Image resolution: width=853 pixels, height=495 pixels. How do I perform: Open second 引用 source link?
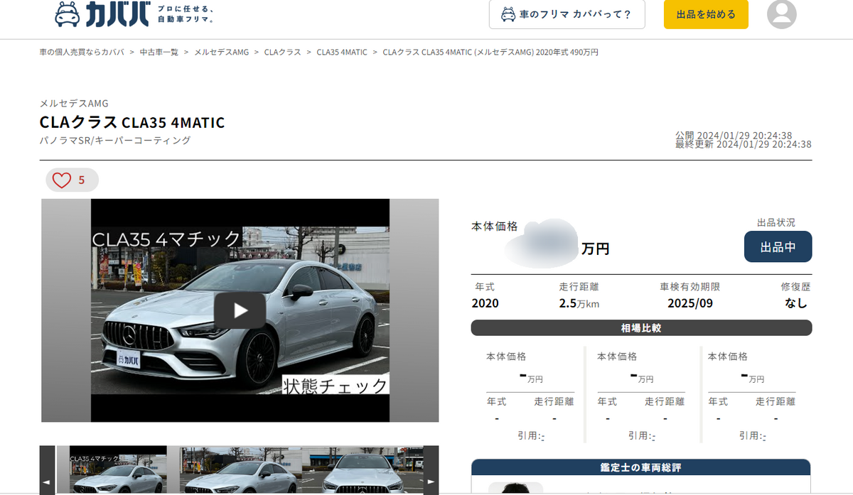653,437
